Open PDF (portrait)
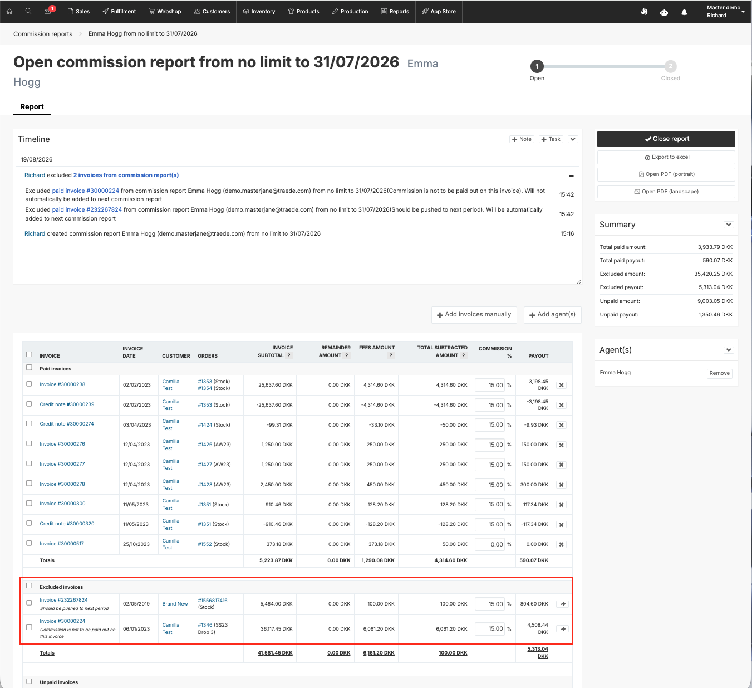 [666, 174]
